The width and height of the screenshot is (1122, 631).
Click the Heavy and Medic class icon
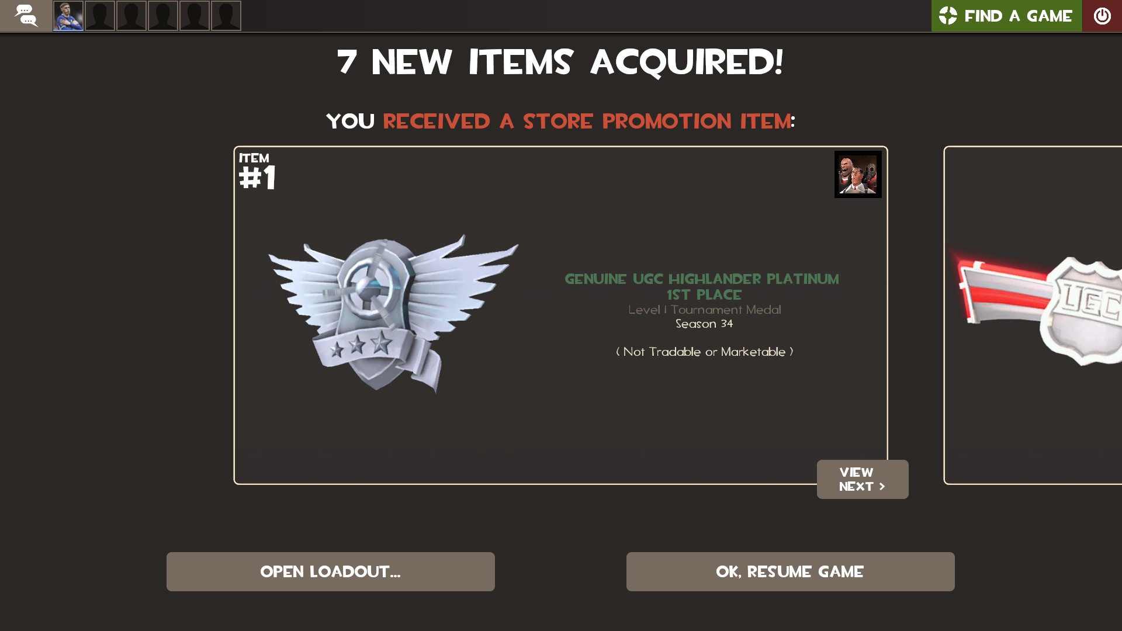tap(858, 174)
